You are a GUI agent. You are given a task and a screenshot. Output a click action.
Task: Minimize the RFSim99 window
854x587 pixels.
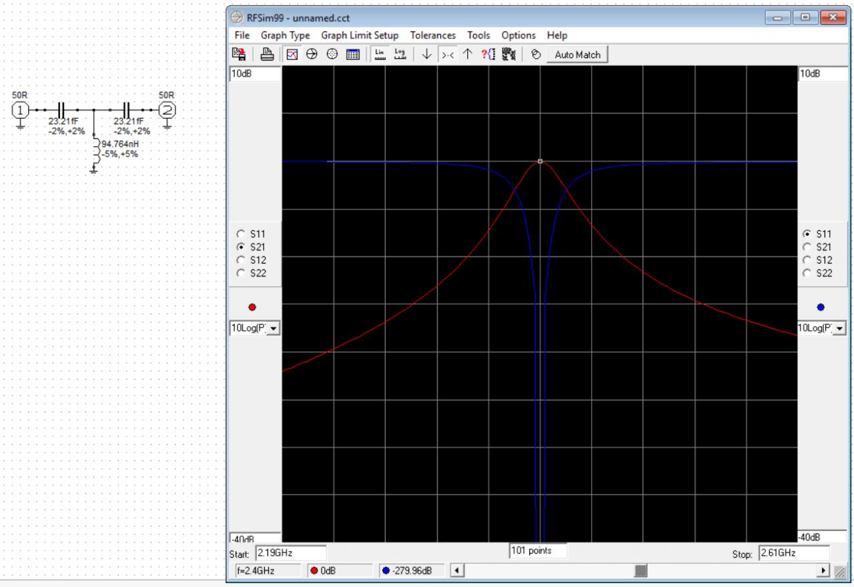coord(777,18)
